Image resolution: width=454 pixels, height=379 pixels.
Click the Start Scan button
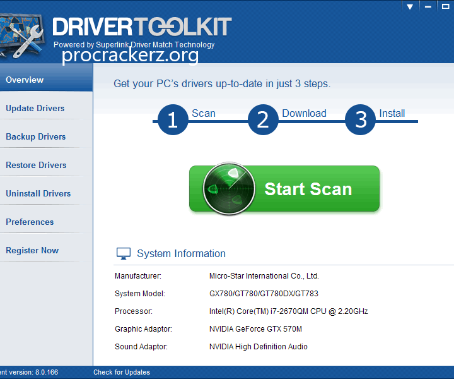(x=284, y=188)
